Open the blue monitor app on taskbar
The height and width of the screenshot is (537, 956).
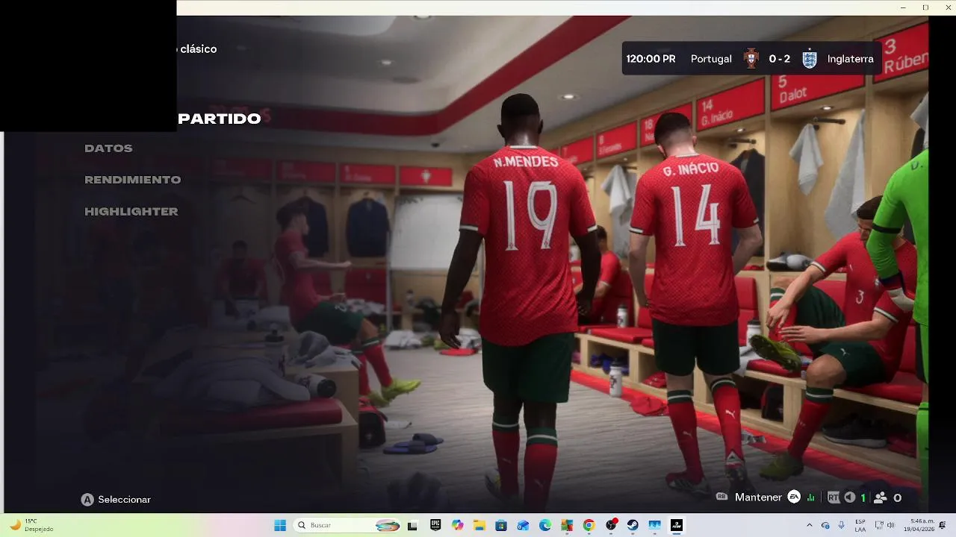tap(655, 525)
